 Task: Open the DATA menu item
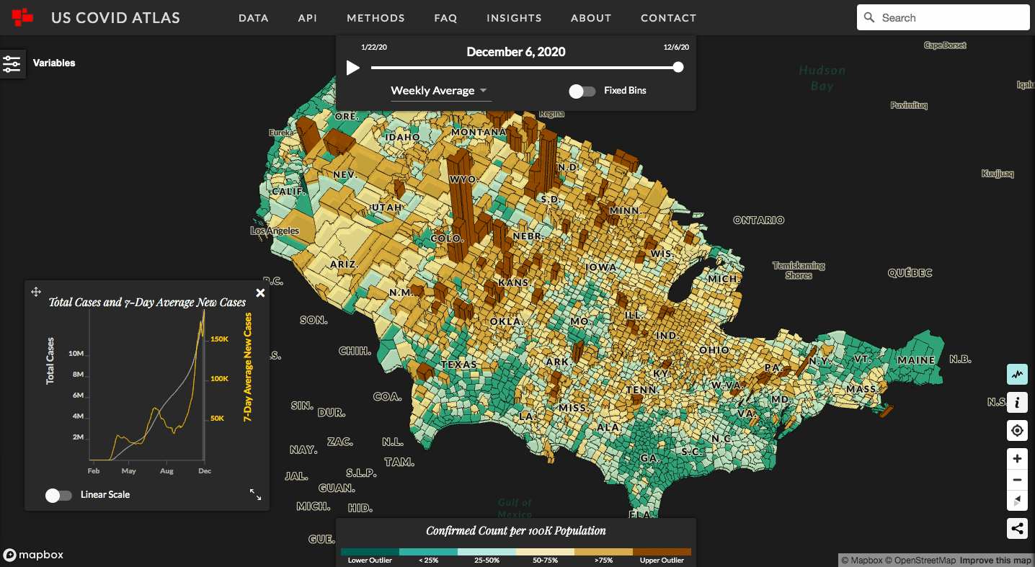tap(254, 18)
